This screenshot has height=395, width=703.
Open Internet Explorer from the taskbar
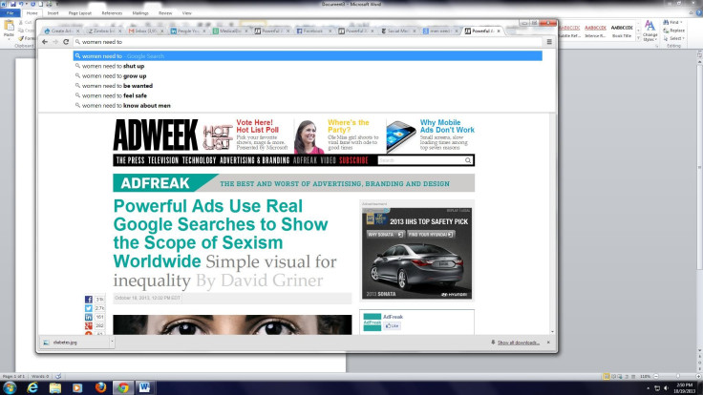point(32,387)
